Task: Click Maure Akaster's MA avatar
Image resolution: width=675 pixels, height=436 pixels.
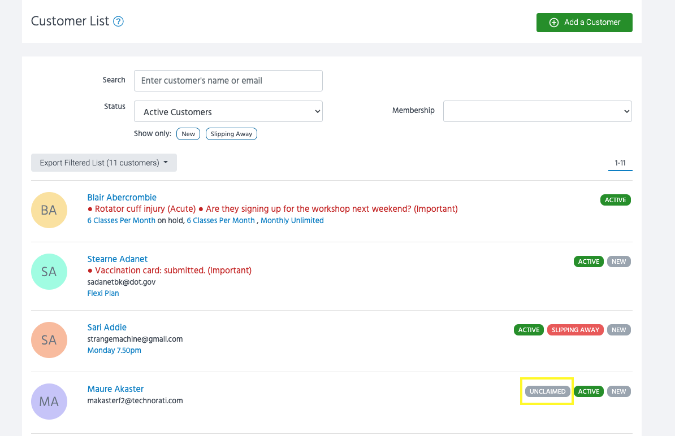Action: coord(49,402)
